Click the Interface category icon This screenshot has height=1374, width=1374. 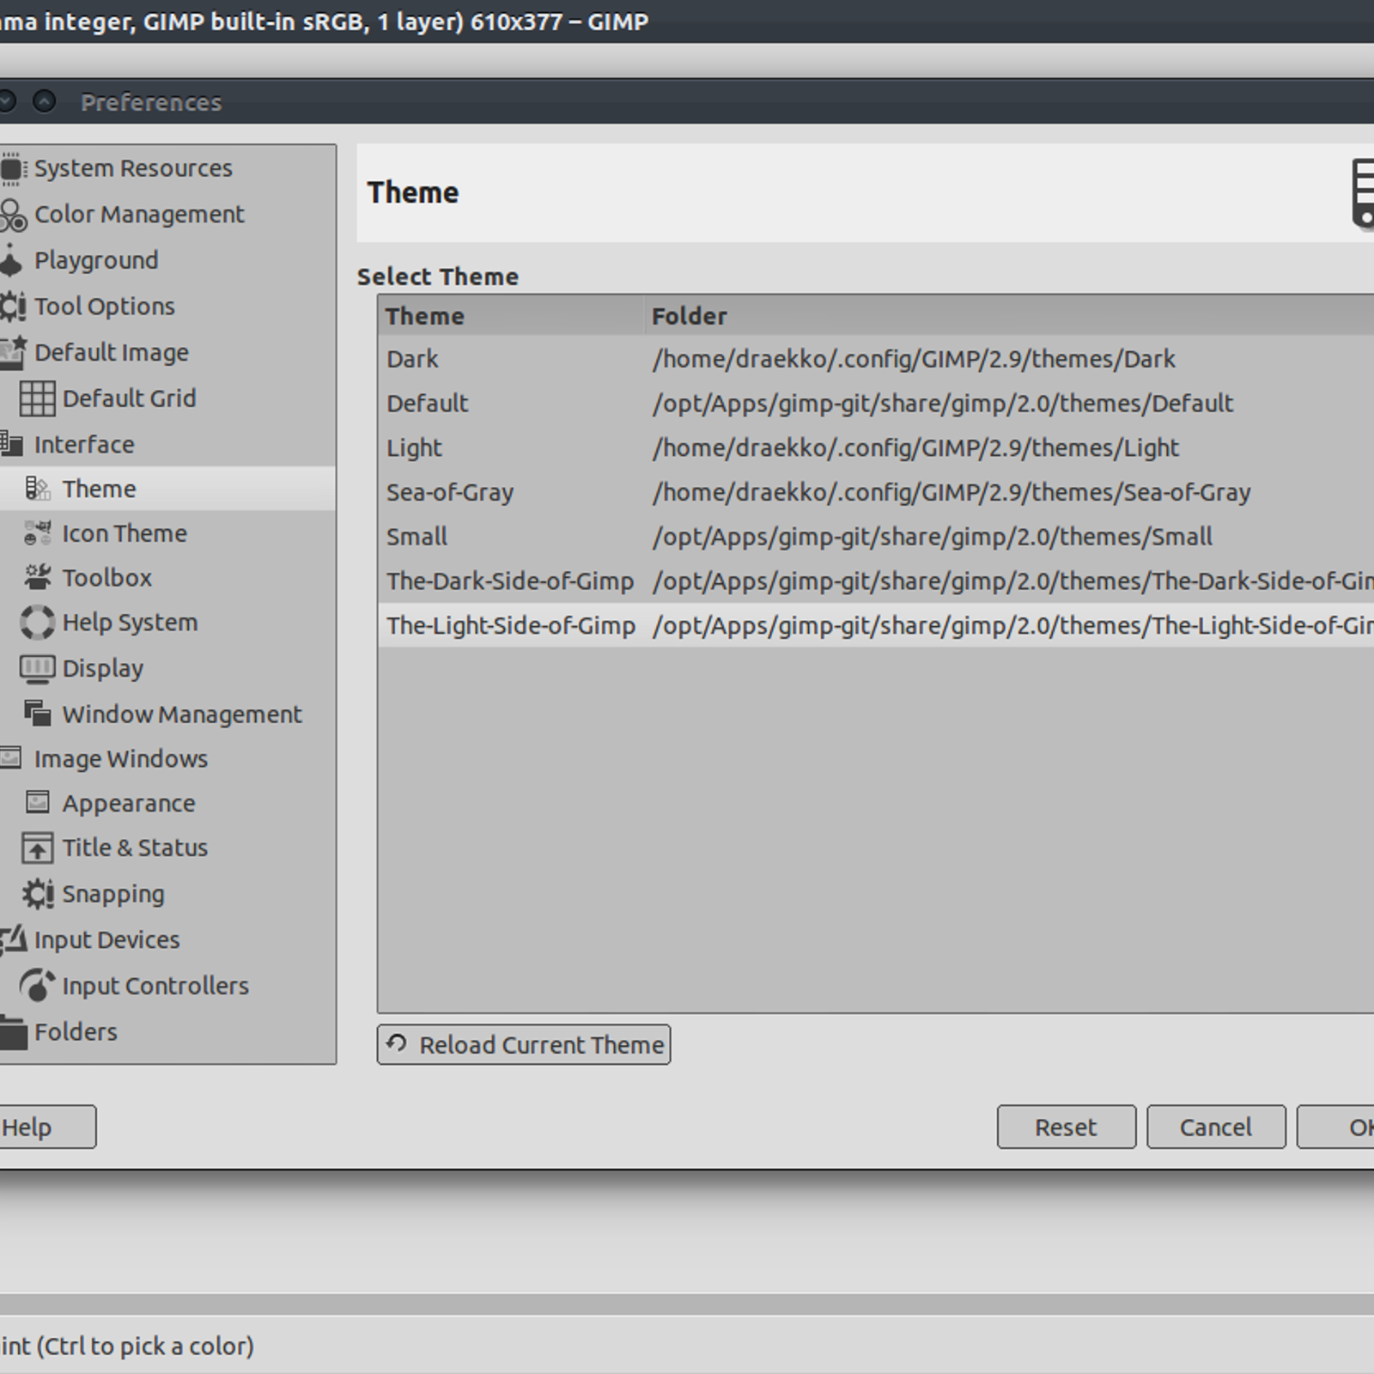(10, 444)
